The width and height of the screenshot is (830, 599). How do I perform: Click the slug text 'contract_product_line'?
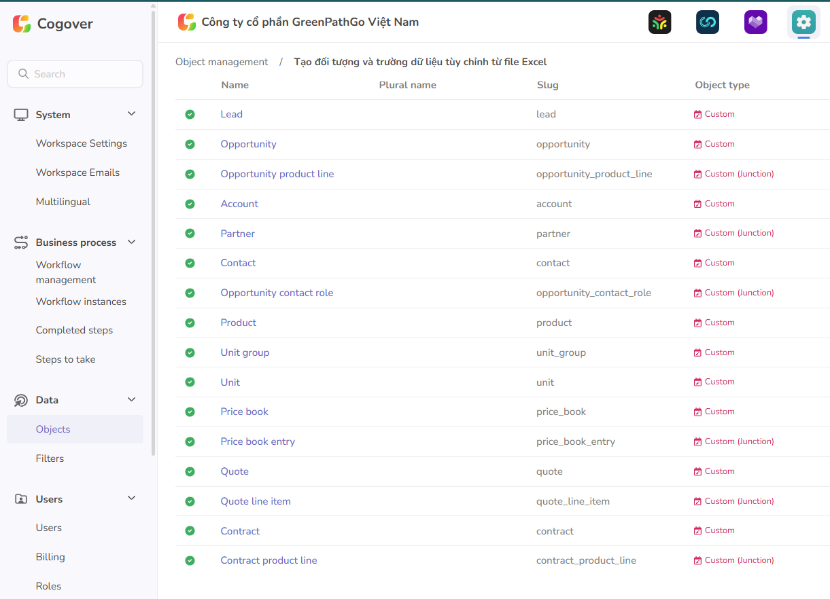point(586,560)
